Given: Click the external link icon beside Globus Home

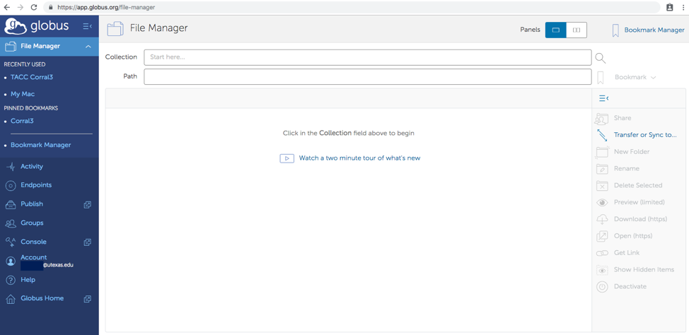Looking at the screenshot, I should (88, 299).
